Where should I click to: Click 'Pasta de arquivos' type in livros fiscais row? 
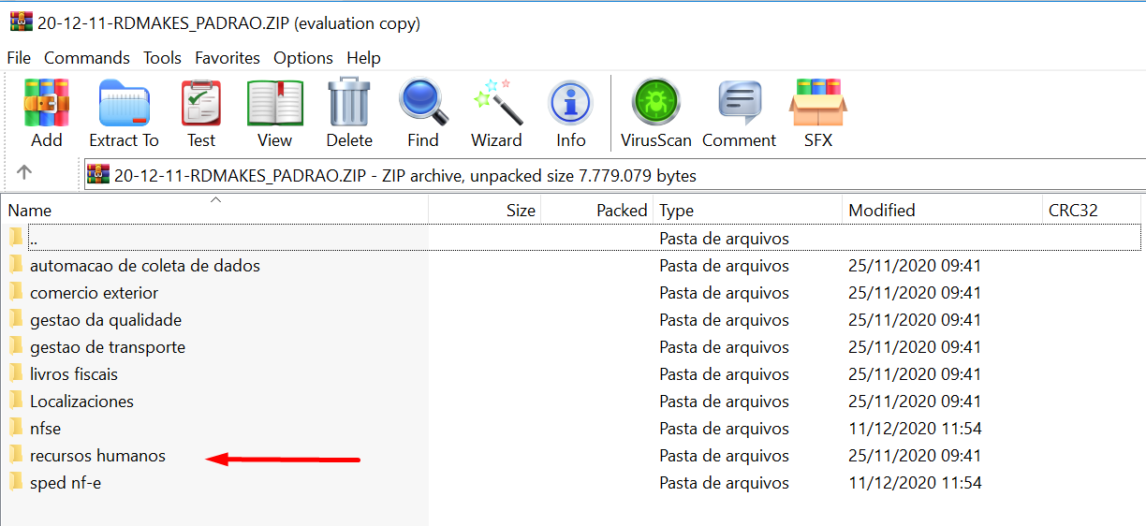724,374
